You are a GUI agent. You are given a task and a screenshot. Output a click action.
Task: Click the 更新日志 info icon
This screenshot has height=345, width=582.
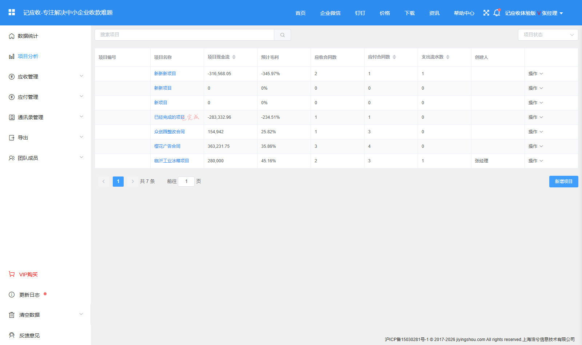point(12,295)
